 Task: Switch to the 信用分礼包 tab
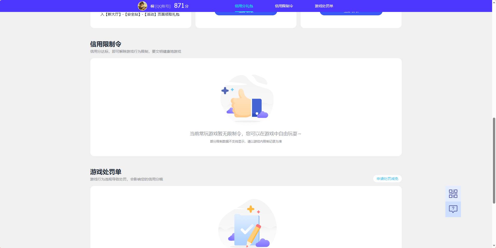(x=244, y=6)
